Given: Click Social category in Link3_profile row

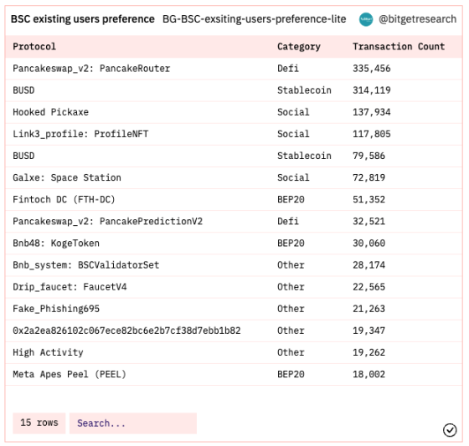Looking at the screenshot, I should (293, 134).
